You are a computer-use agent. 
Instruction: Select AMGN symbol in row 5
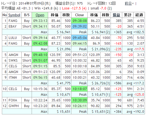13,55
